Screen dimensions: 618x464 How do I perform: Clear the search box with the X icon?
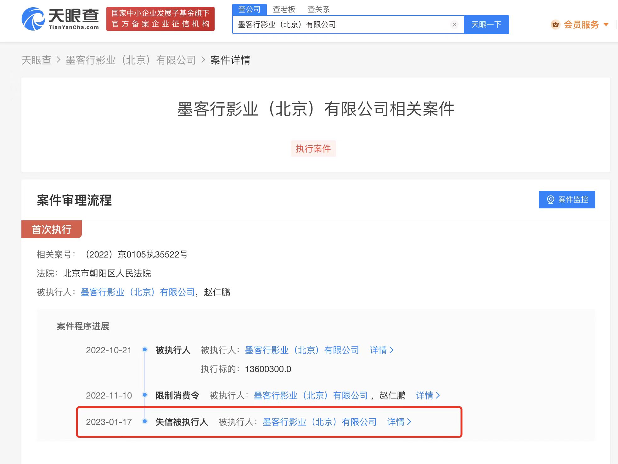click(x=454, y=25)
